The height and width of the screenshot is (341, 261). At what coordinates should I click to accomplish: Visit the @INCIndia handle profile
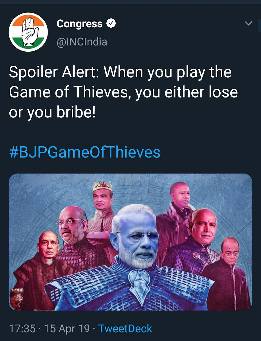coord(82,42)
